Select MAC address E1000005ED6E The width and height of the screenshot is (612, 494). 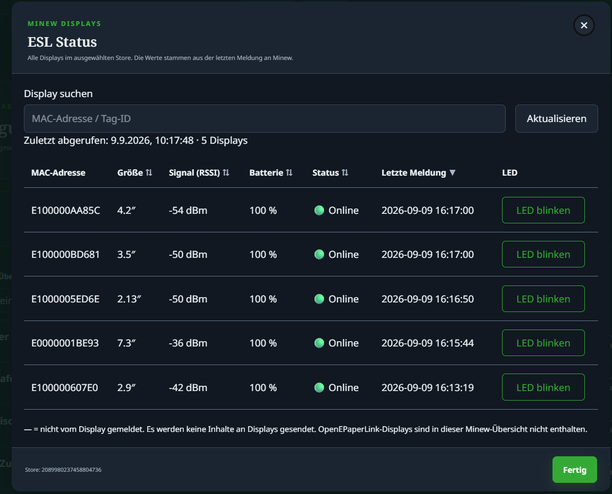point(65,299)
